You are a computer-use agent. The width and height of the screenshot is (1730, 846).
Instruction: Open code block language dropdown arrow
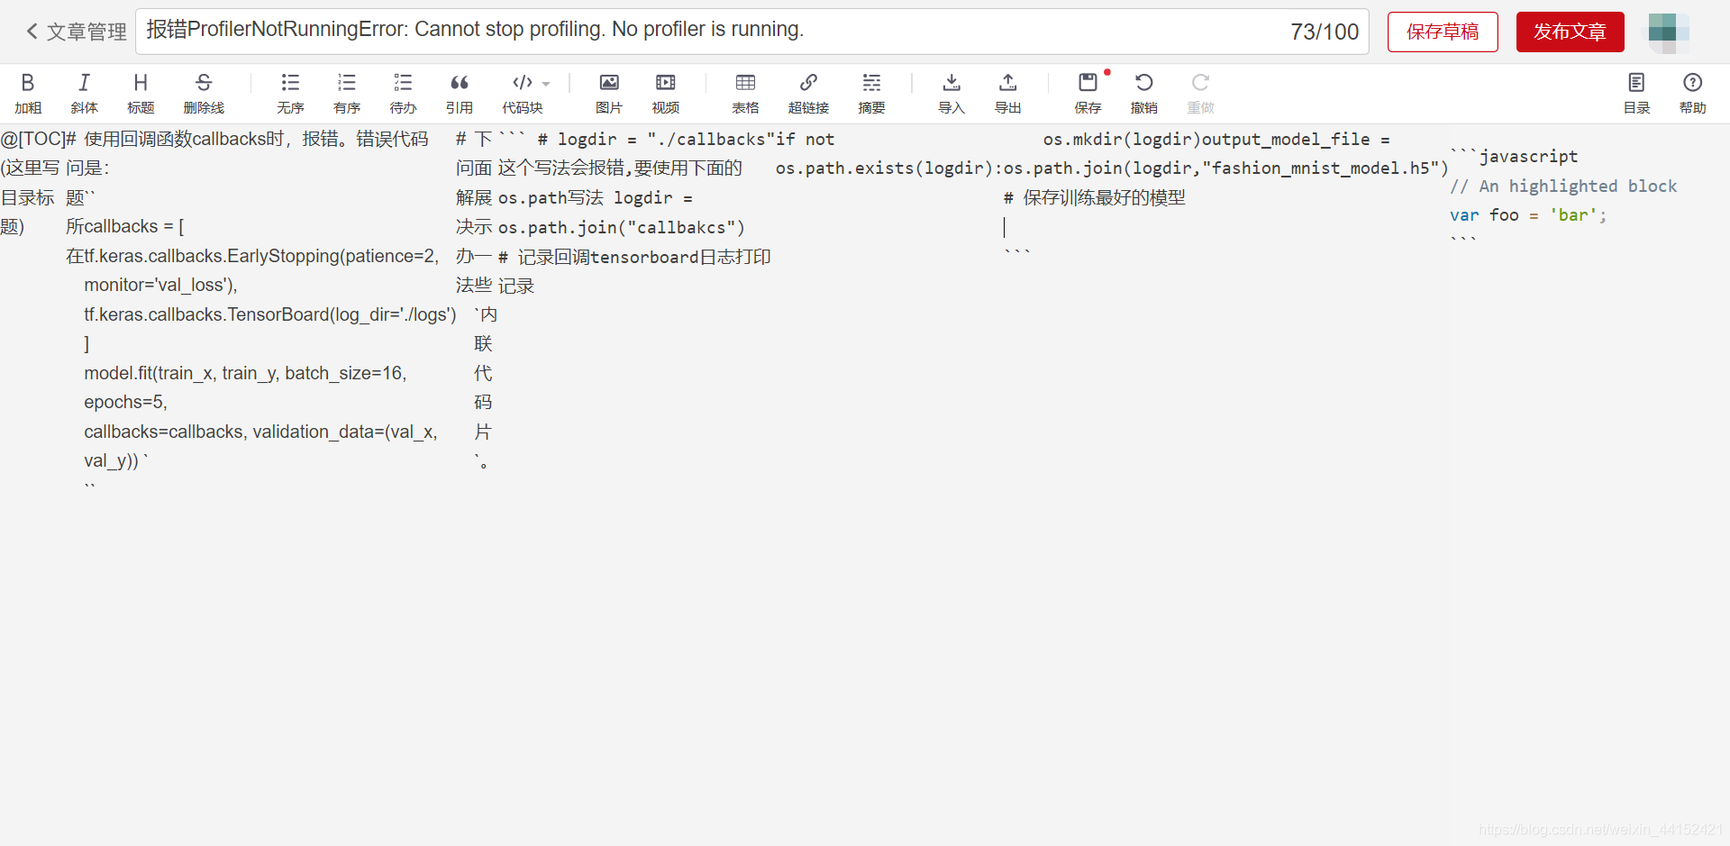pos(546,84)
